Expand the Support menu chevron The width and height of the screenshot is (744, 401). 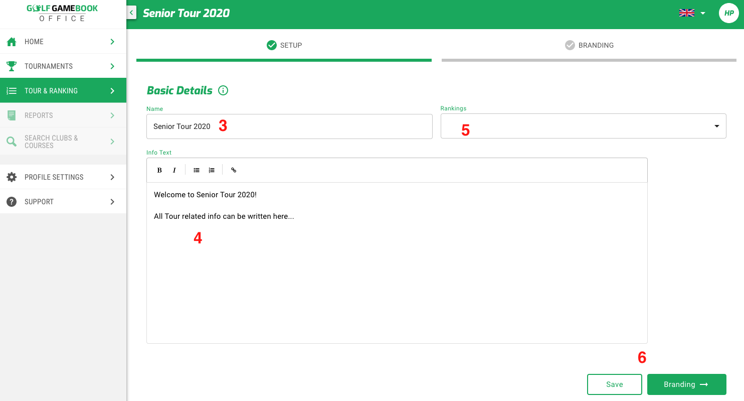coord(112,202)
